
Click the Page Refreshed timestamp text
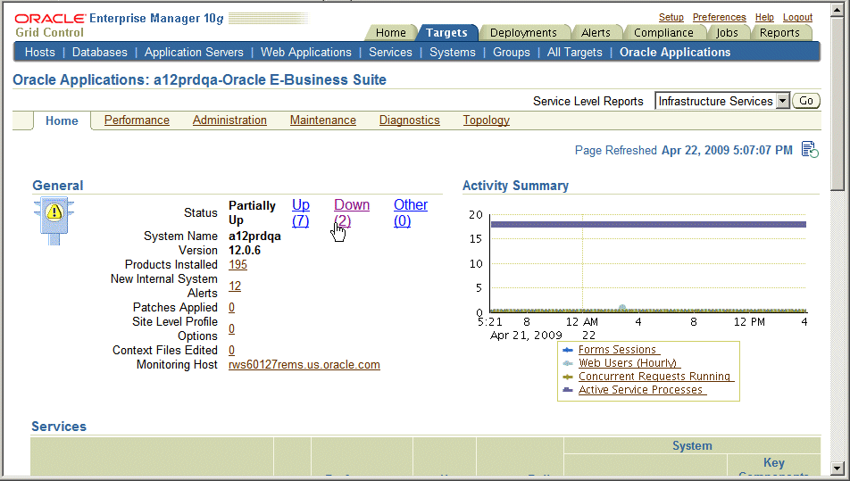(684, 150)
